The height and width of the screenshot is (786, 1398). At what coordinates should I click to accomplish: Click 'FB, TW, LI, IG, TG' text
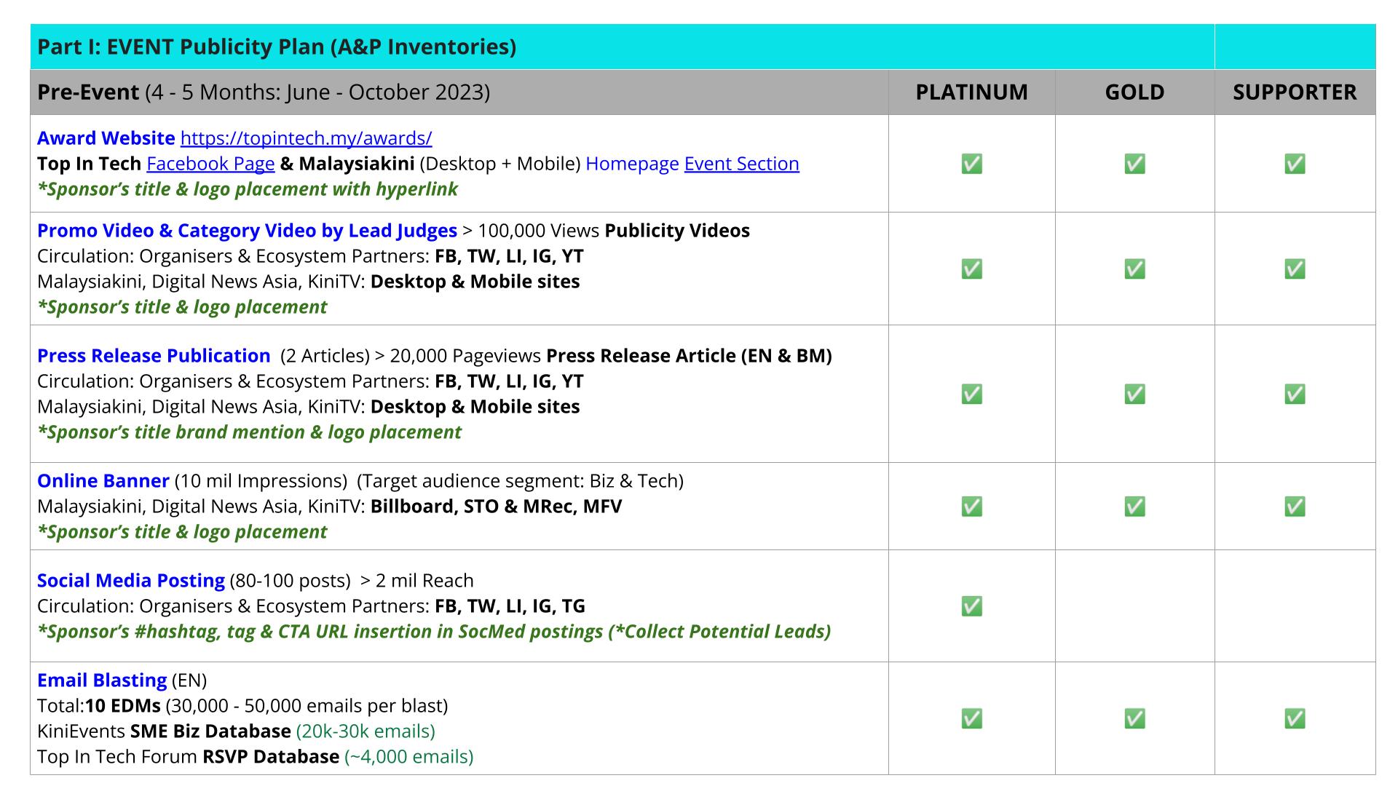pos(510,606)
